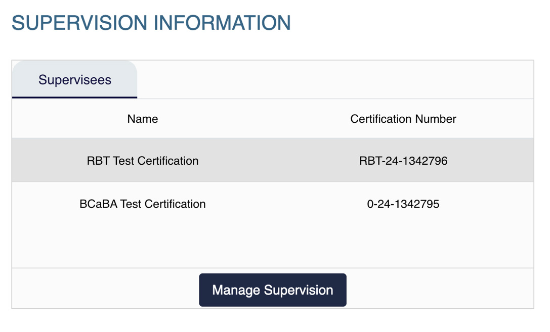550x332 pixels.
Task: Sort by the Name column header
Action: point(142,119)
